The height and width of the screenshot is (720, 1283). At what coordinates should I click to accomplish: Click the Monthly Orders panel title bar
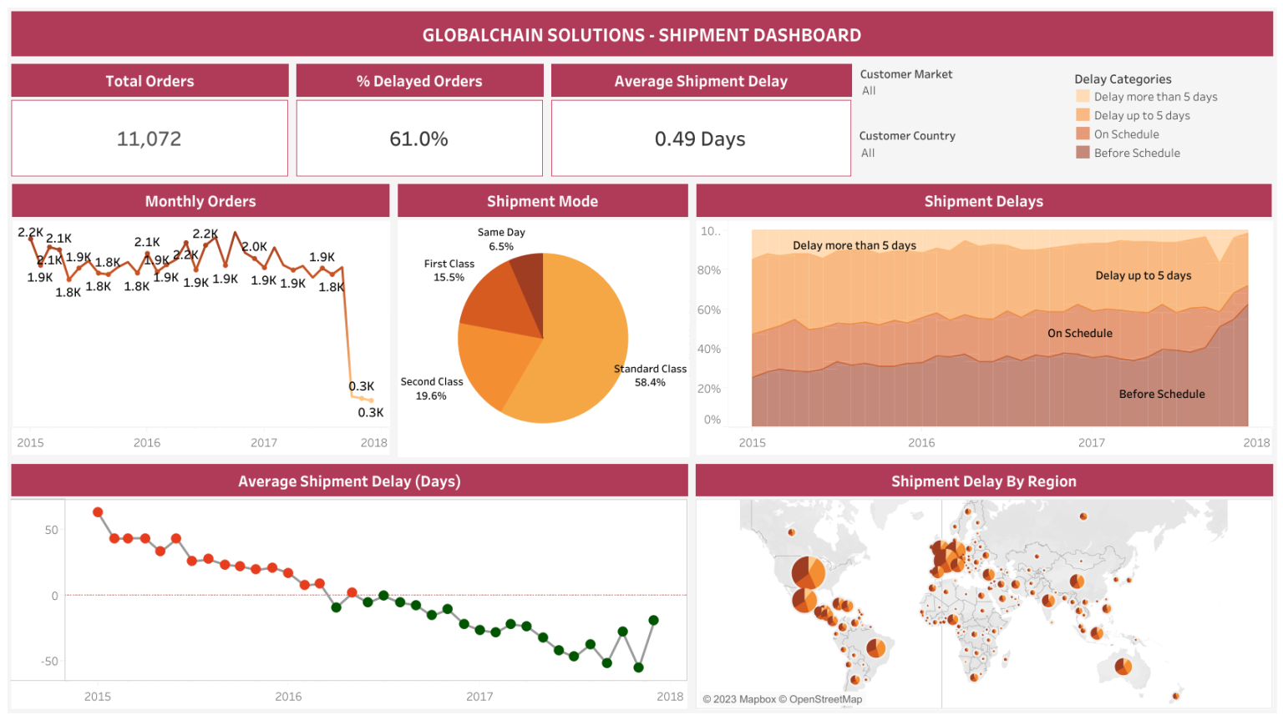(x=200, y=200)
